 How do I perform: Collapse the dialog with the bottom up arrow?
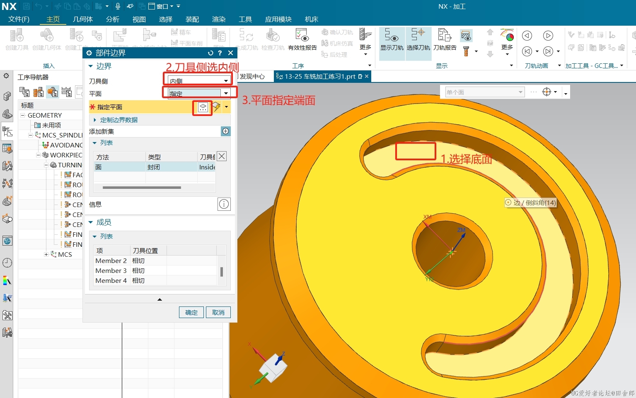pyautogui.click(x=160, y=299)
